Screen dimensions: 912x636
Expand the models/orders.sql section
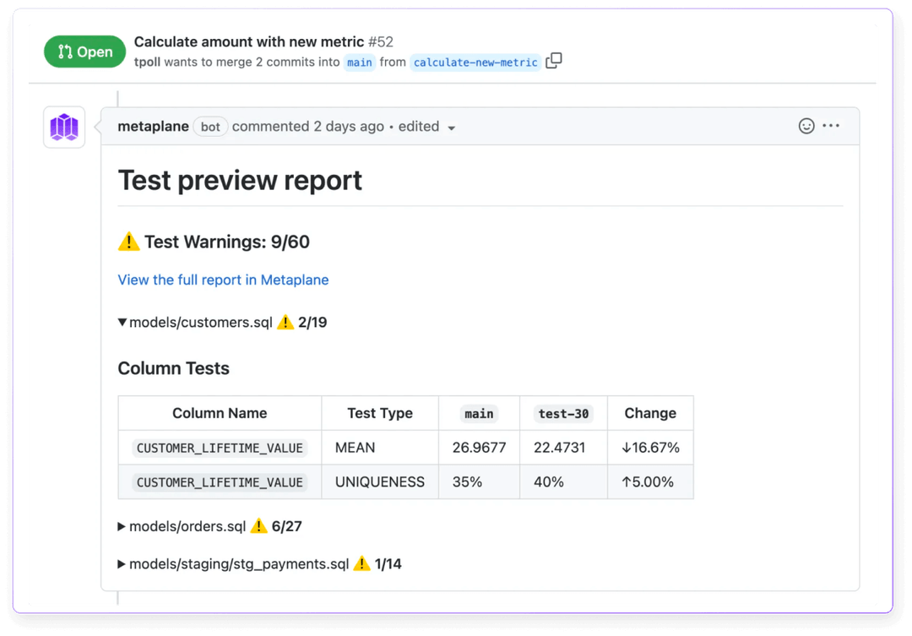(x=121, y=525)
